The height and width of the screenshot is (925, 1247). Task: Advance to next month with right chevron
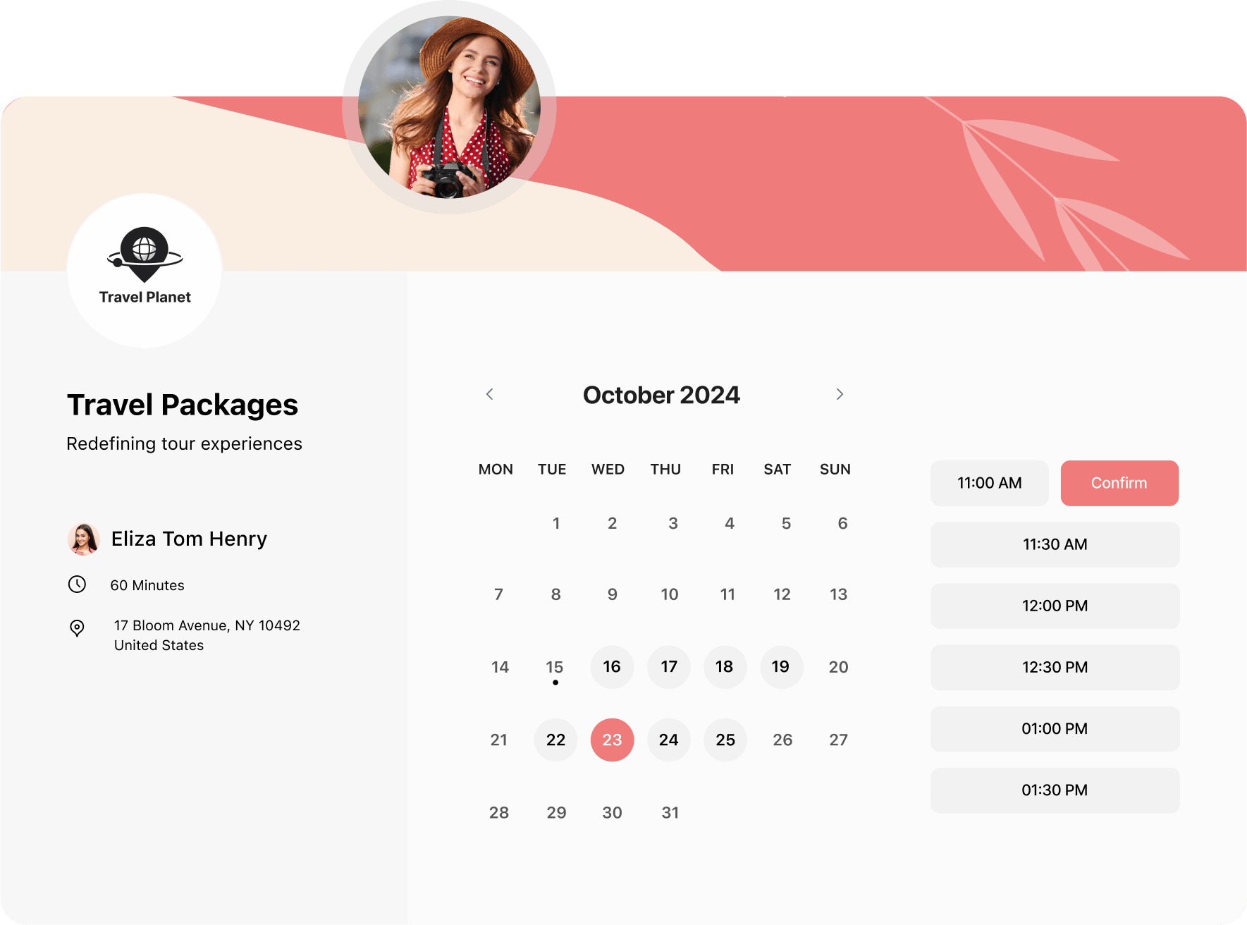[839, 394]
